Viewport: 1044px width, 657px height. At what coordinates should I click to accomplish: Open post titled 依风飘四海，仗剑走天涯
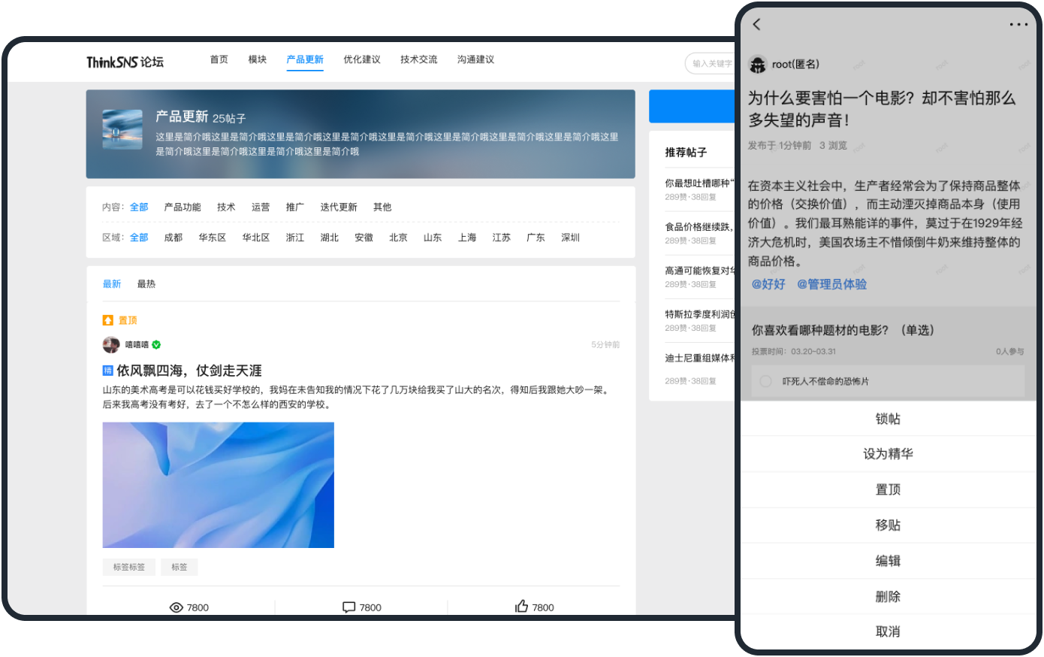[189, 371]
